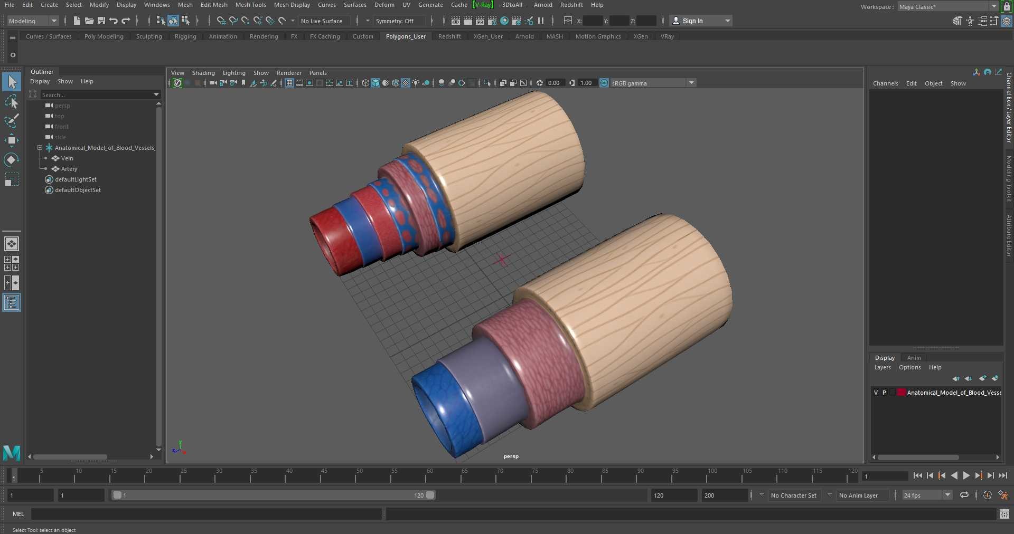Save the scene with the disk icon
Viewport: 1014px width, 534px height.
click(x=101, y=21)
